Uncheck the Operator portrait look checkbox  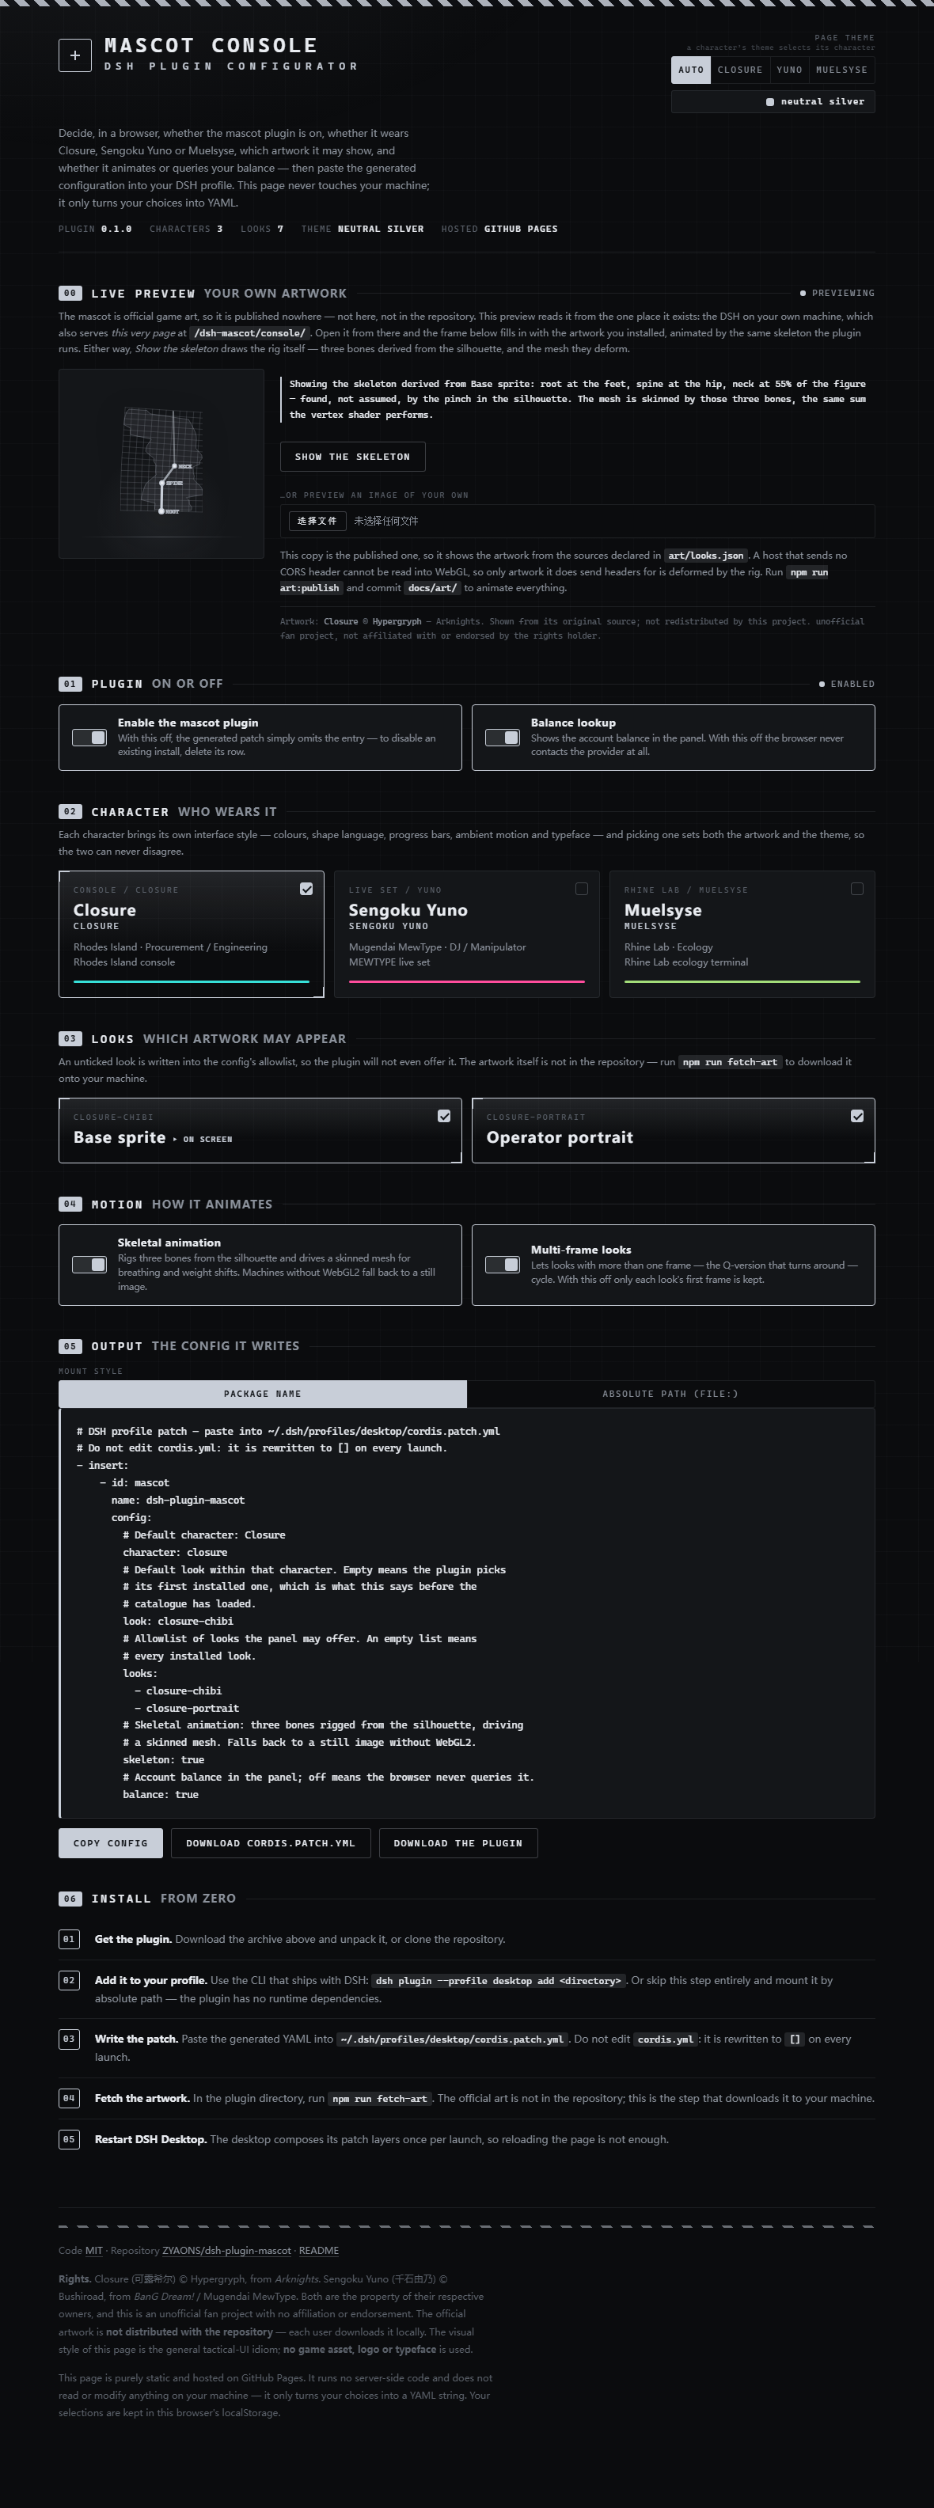pyautogui.click(x=857, y=1116)
